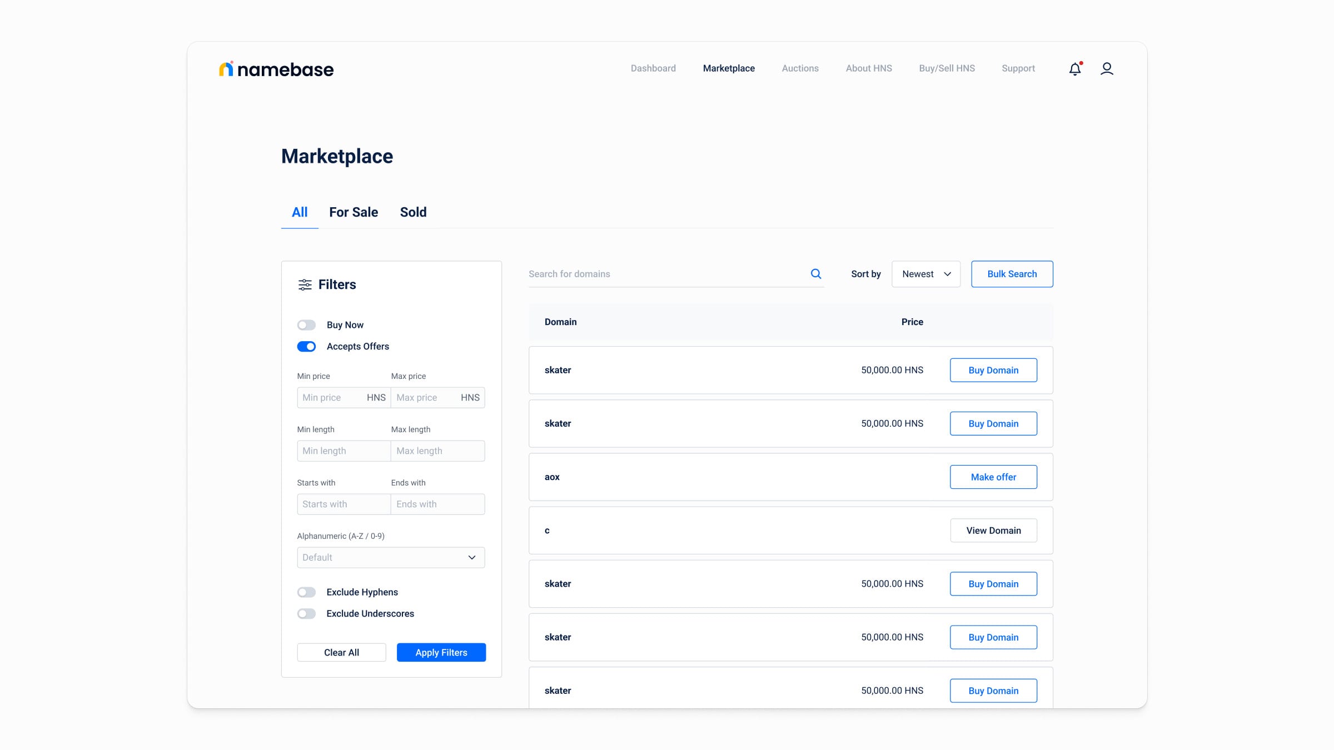Focus the Starts with field
This screenshot has height=750, width=1334.
tap(344, 504)
